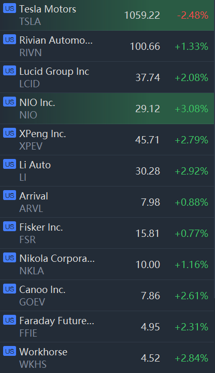Screen dimensions: 215x373
Task: Select the Fisker Inc. FSR entry
Action: (x=107, y=233)
